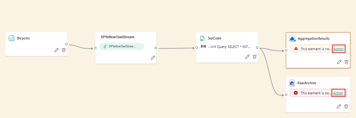Image resolution: width=356 pixels, height=118 pixels.
Task: Click the stream wave icon in SPYellowTaxiStream pill
Action: (105, 46)
